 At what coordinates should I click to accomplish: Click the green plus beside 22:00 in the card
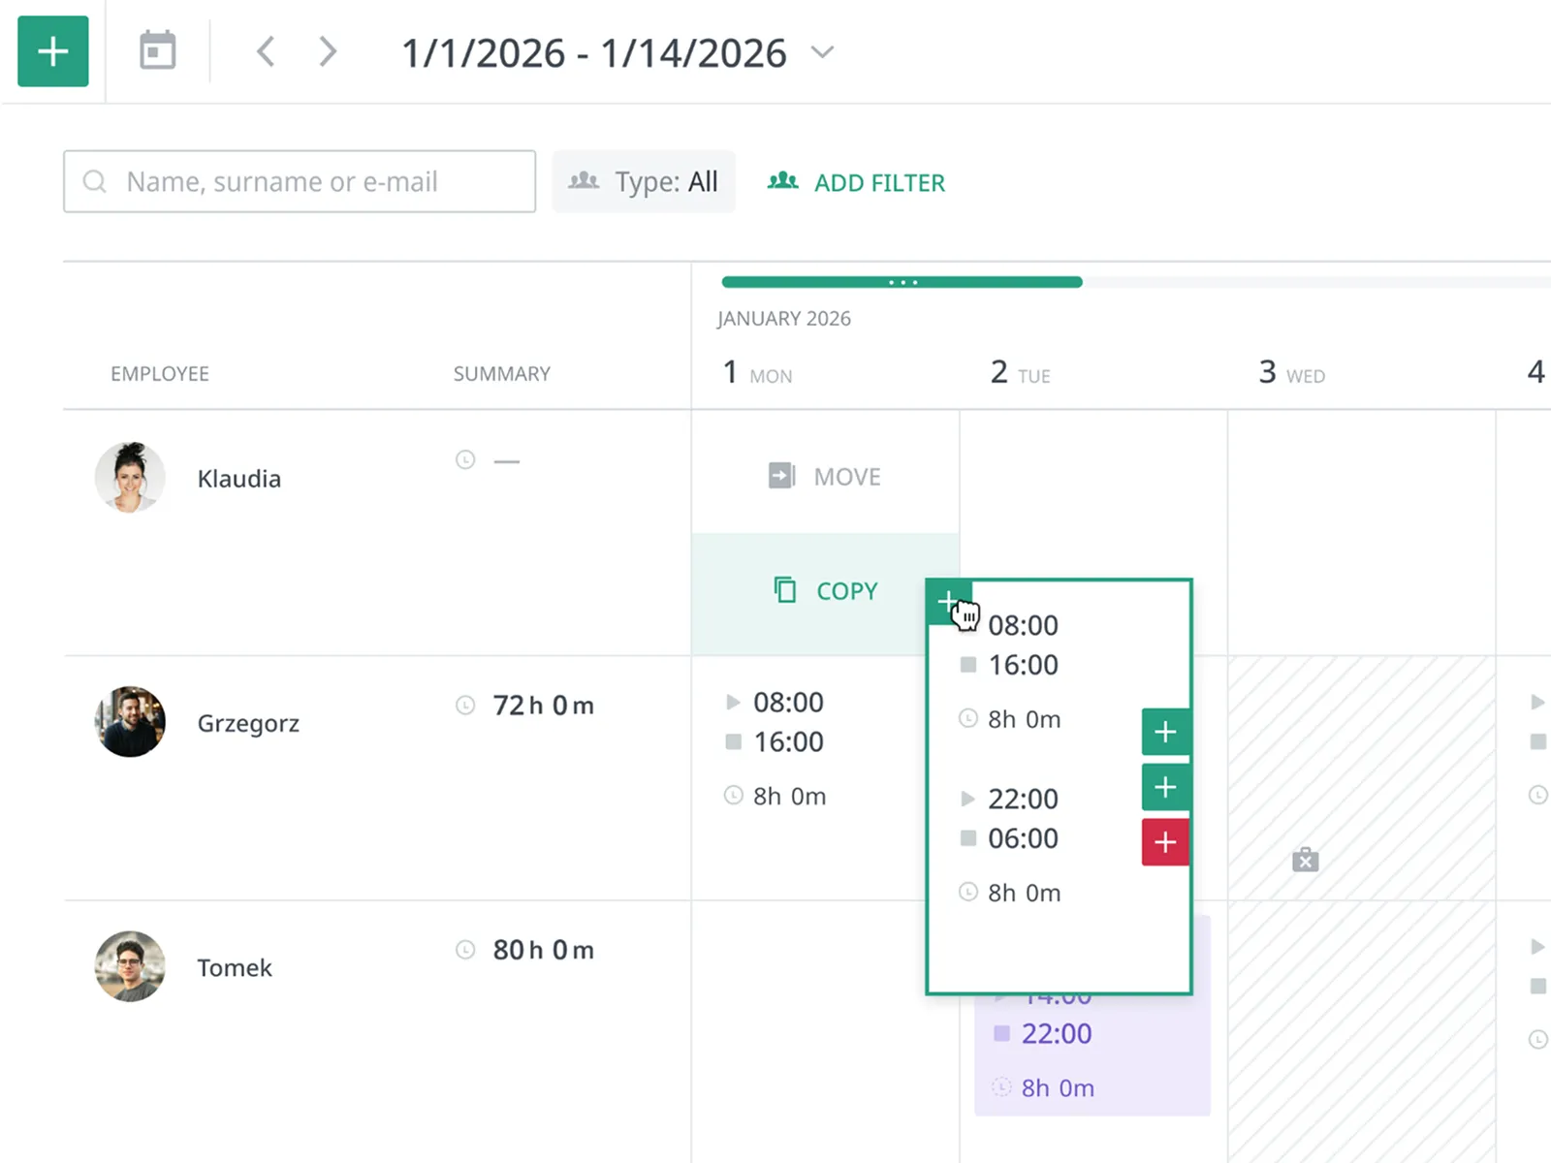coord(1166,787)
